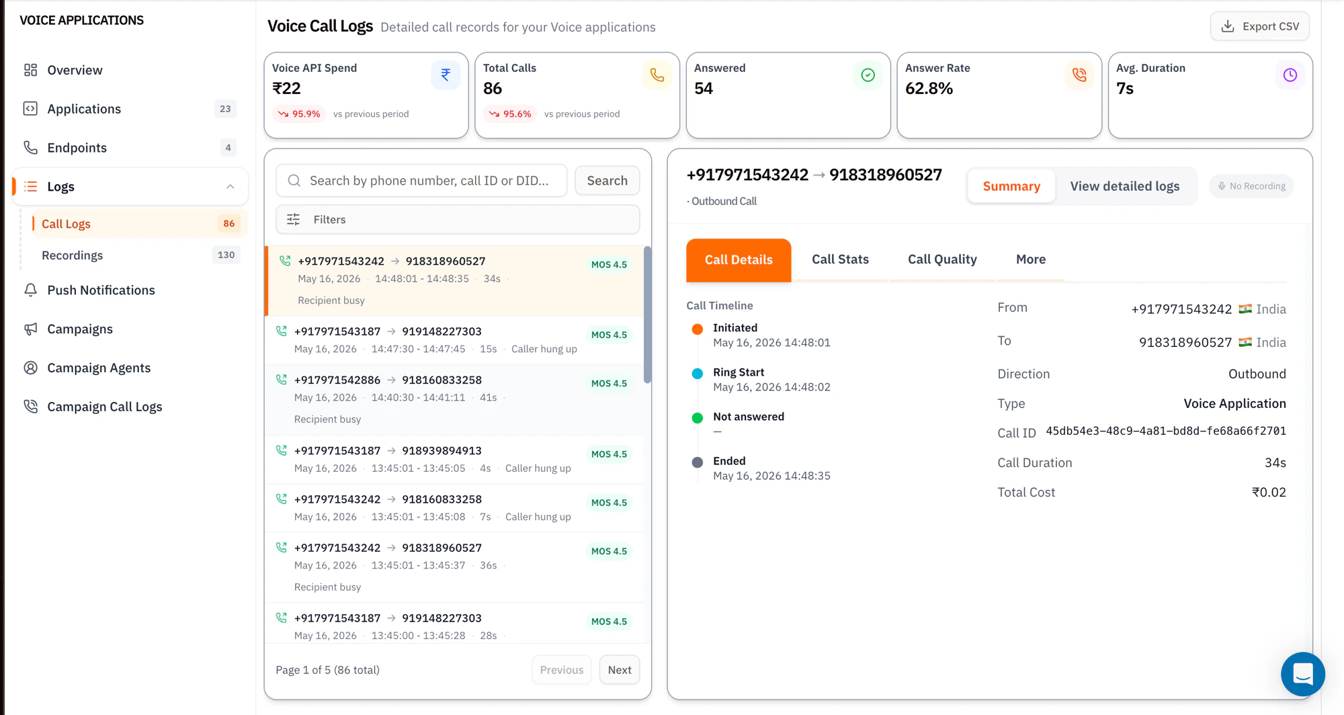1344x715 pixels.
Task: Click the checkmark icon on Answered card
Action: [868, 75]
